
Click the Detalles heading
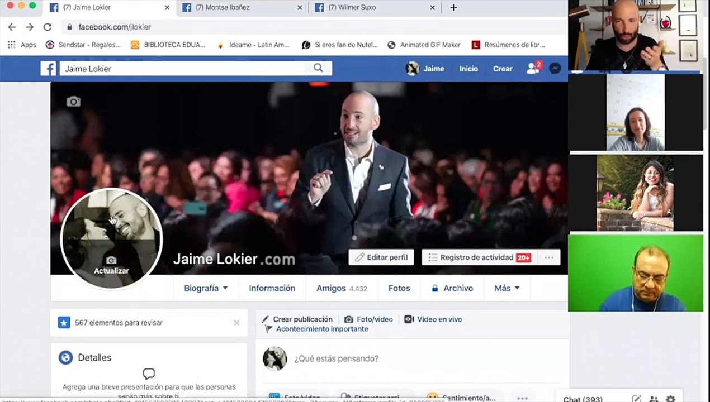[x=94, y=358]
